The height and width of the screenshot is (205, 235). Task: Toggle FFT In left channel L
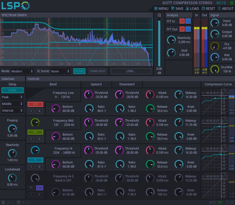182,21
